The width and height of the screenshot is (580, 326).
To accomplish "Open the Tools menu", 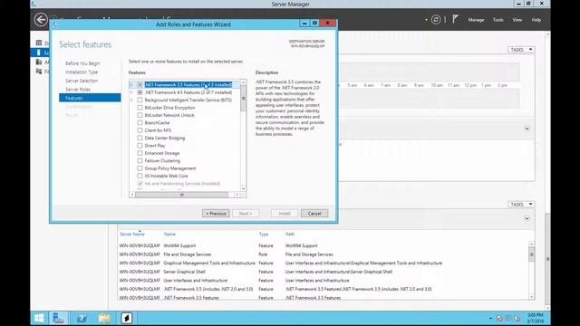I will pos(498,20).
